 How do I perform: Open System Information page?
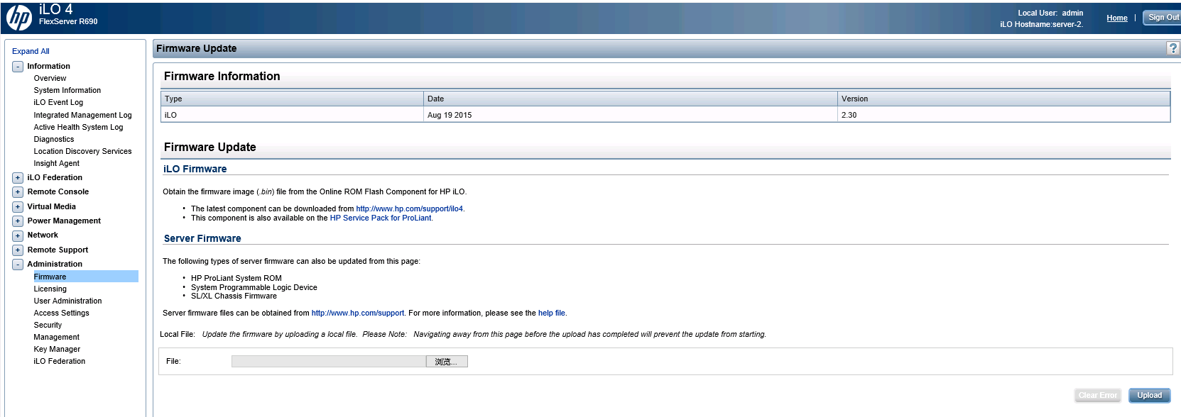pyautogui.click(x=67, y=90)
